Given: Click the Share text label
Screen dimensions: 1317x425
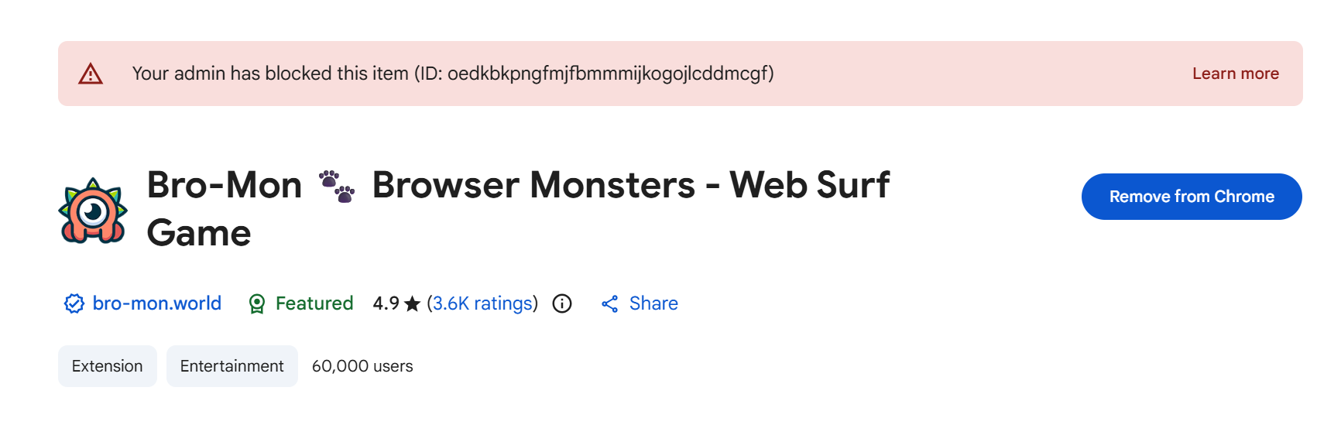Looking at the screenshot, I should tap(653, 303).
